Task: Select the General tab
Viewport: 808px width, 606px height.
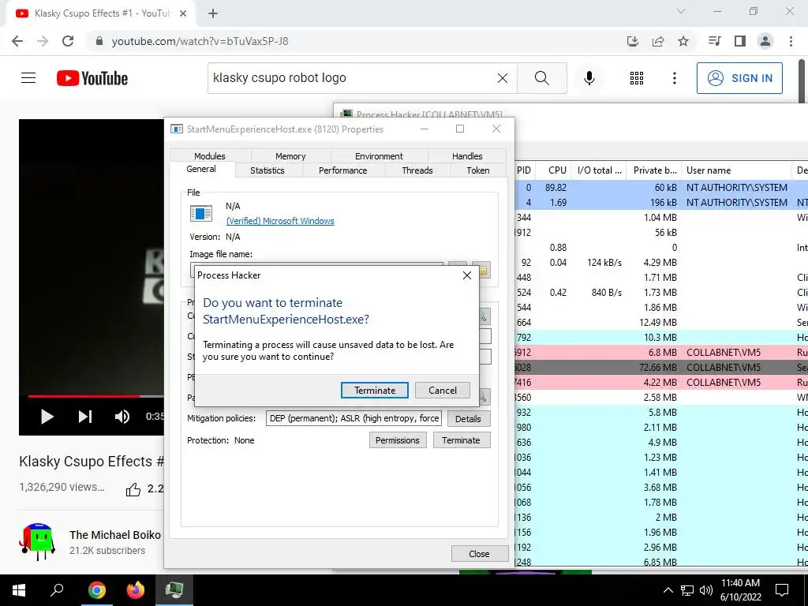Action: (201, 169)
